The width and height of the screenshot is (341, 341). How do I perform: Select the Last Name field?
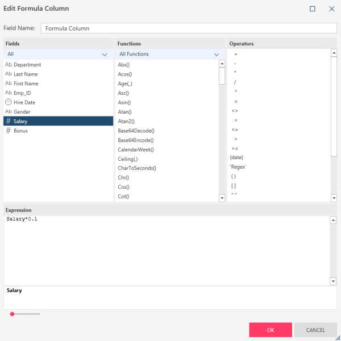[x=26, y=74]
